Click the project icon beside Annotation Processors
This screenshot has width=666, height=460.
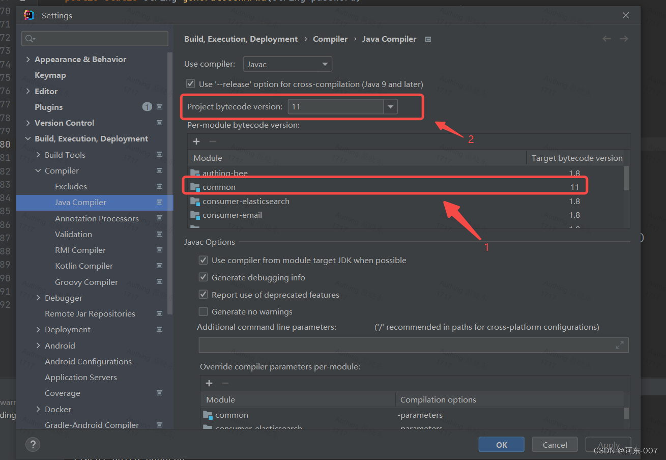159,218
